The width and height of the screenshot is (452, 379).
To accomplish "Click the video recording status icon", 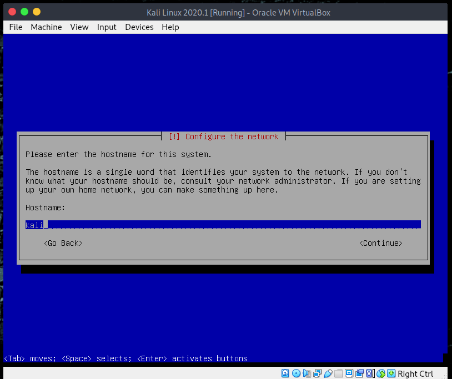I will click(x=359, y=373).
